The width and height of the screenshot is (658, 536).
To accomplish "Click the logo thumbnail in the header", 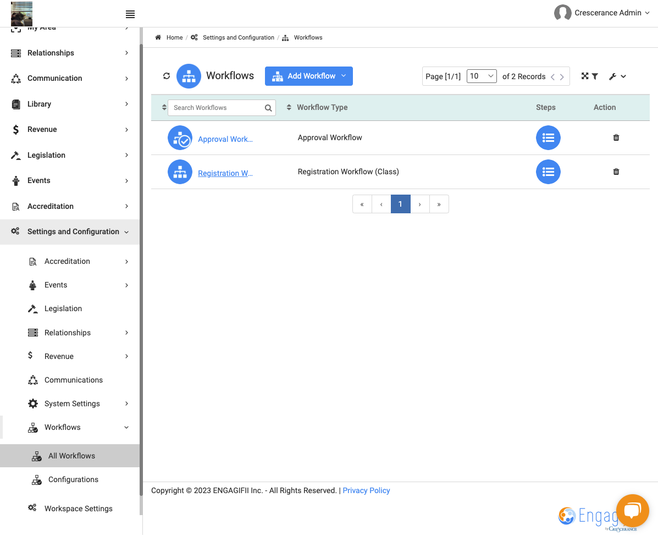I will pos(21,14).
